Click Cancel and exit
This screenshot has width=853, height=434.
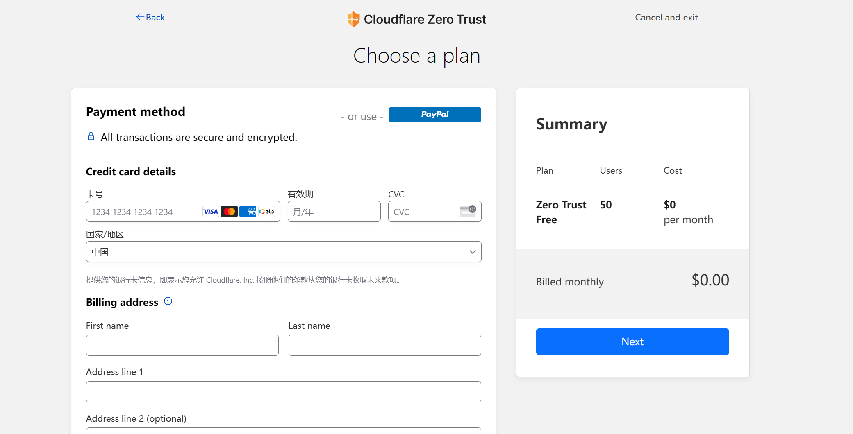point(666,17)
